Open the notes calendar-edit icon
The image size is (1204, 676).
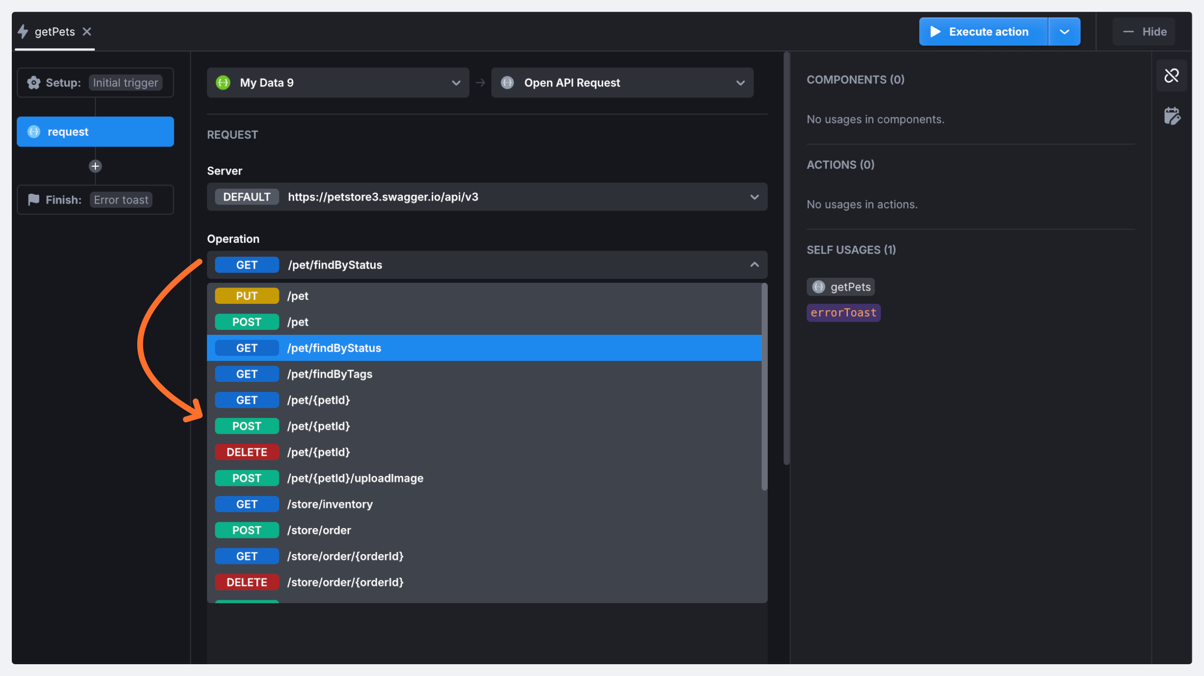point(1171,117)
